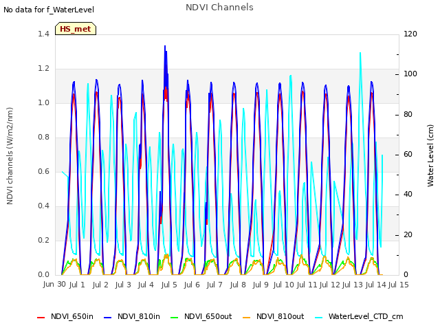Click the NDVI_650in legend entry
The image size is (440, 330).
[65, 316]
